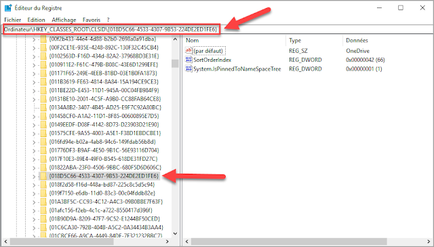Image resolution: width=434 pixels, height=247 pixels.
Task: Select tree key {018f2d58-f16d-448a-bd87-225c8c5d5c94}
Action: tap(102, 185)
